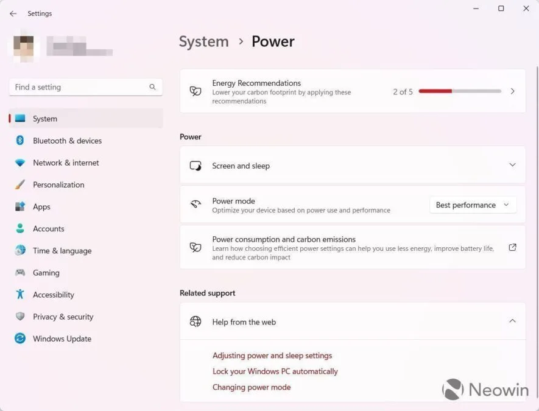Click the Screen and sleep icon
This screenshot has width=539, height=411.
[196, 166]
